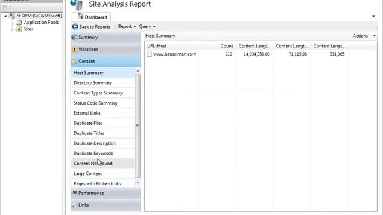The height and width of the screenshot is (215, 383).
Task: Open External Links report
Action: [x=102, y=113]
